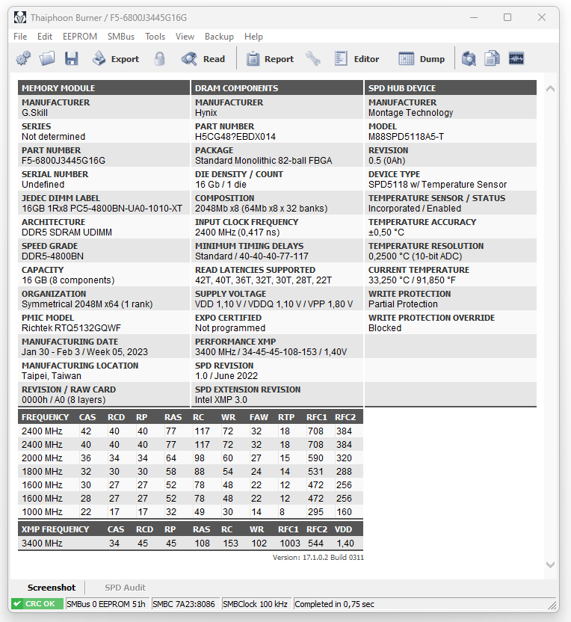Open the Editor toolbar button
Viewport: 571px width, 622px height.
pos(357,59)
